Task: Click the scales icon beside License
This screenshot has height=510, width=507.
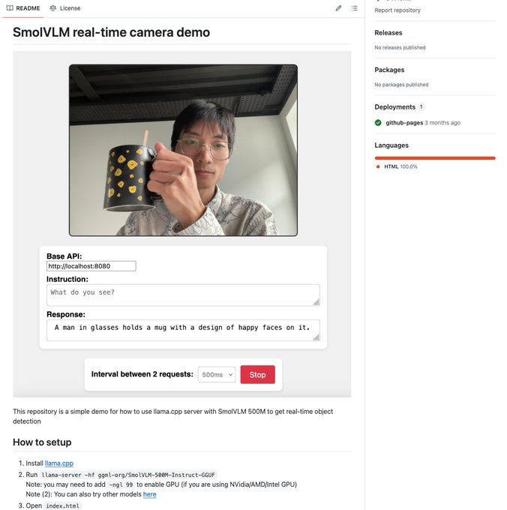Action: click(x=53, y=8)
